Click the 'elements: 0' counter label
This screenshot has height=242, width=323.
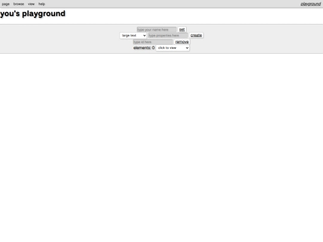point(144,48)
